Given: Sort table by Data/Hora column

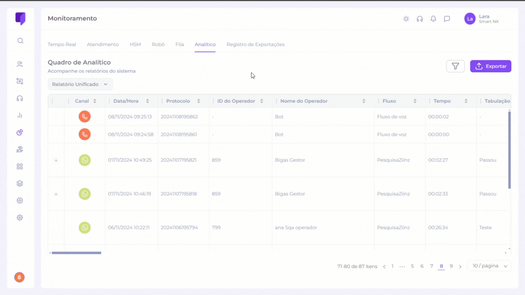Looking at the screenshot, I should click(x=147, y=101).
